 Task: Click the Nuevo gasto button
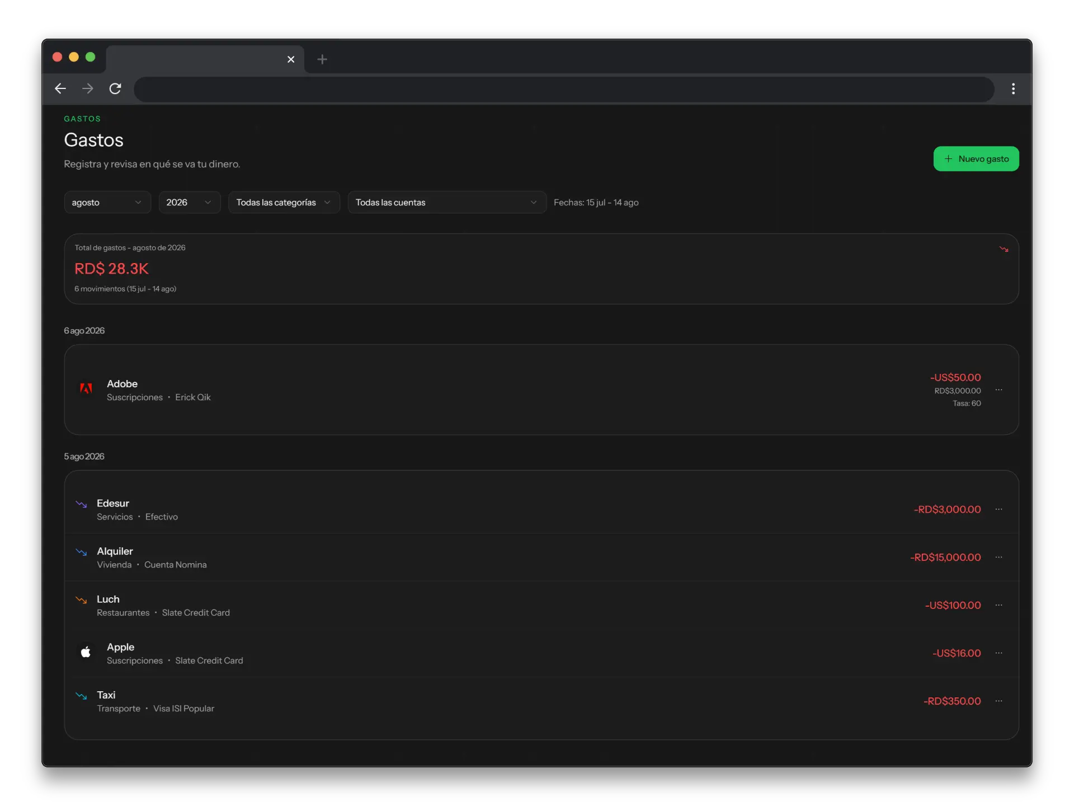[x=976, y=159]
